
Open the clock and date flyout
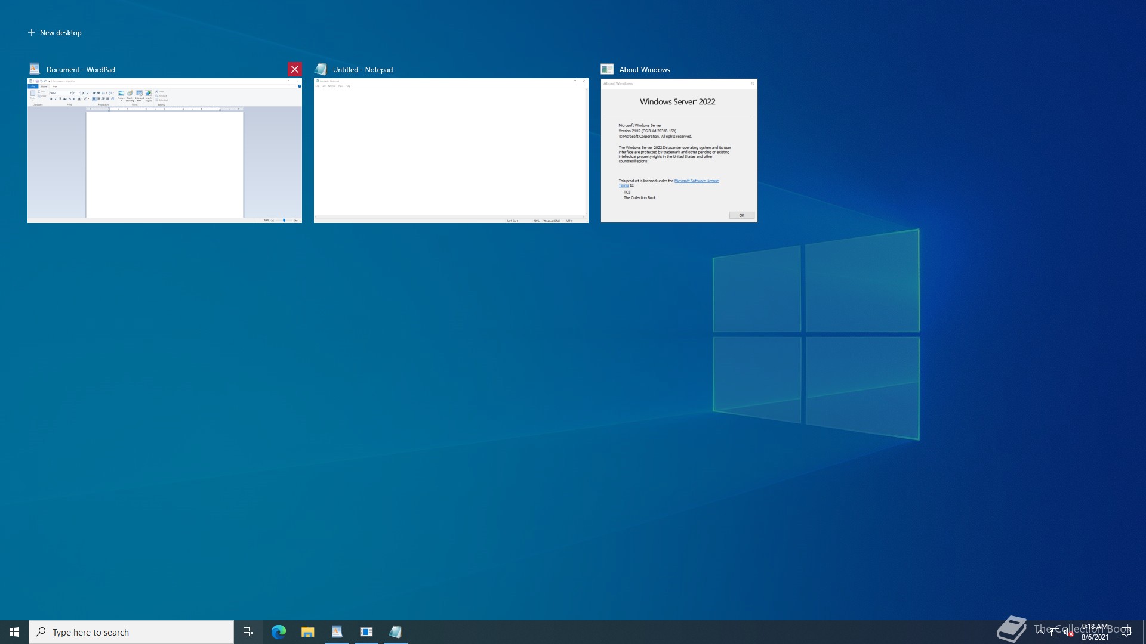[1095, 632]
